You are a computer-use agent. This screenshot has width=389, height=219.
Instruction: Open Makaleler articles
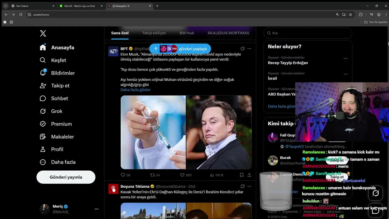click(x=57, y=137)
